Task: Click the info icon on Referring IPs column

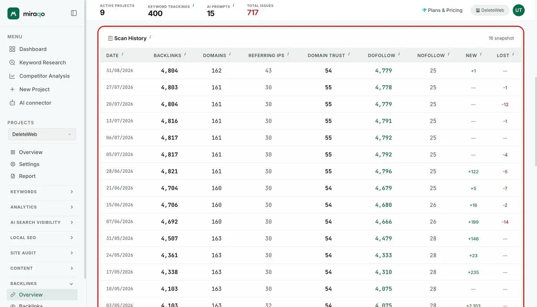Action: [288, 54]
